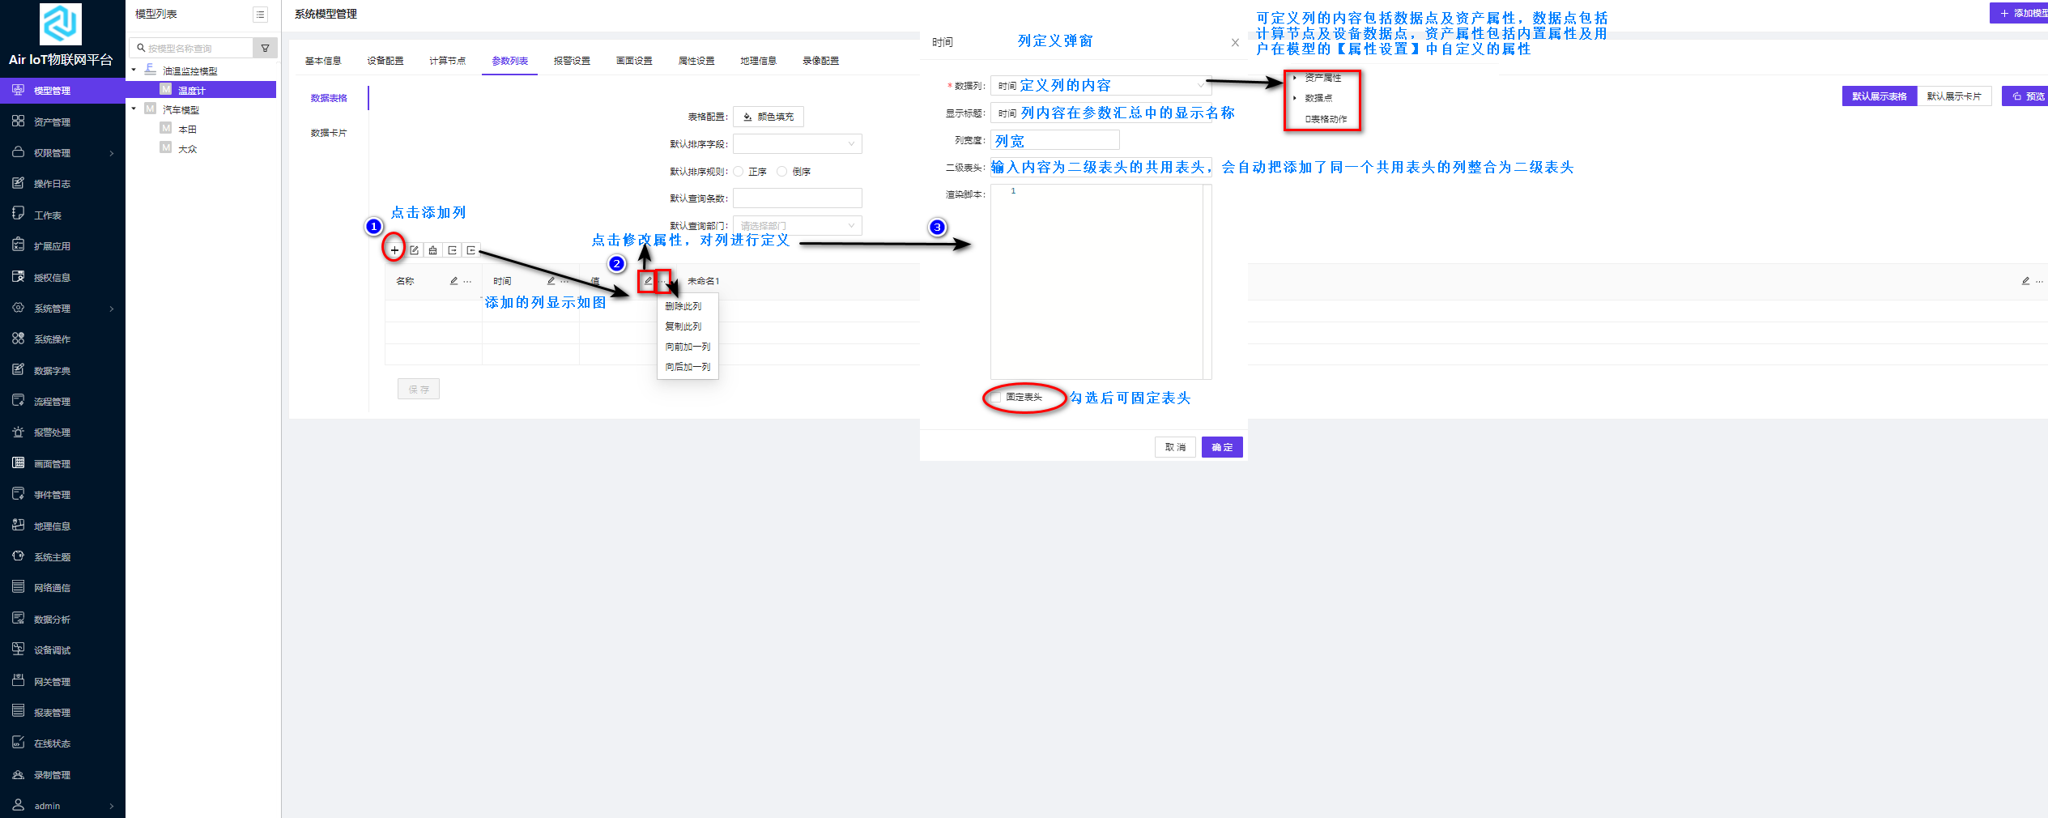Image resolution: width=2048 pixels, height=818 pixels.
Task: Click the 按模型名称查询 search box
Action: [191, 49]
